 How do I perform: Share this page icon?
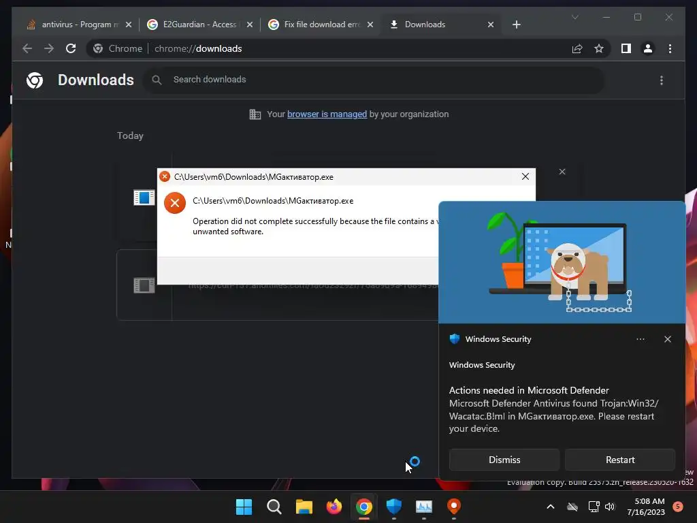pyautogui.click(x=577, y=48)
